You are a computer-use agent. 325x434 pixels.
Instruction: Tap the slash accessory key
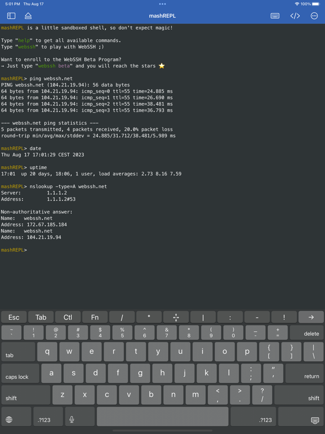tap(122, 317)
